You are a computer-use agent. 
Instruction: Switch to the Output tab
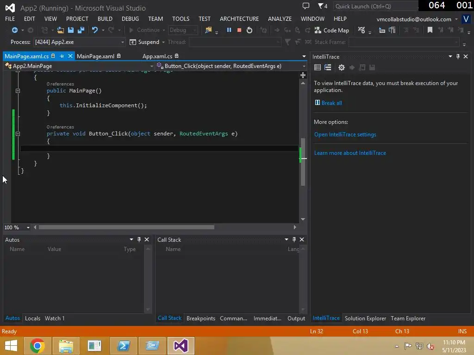pyautogui.click(x=296, y=318)
